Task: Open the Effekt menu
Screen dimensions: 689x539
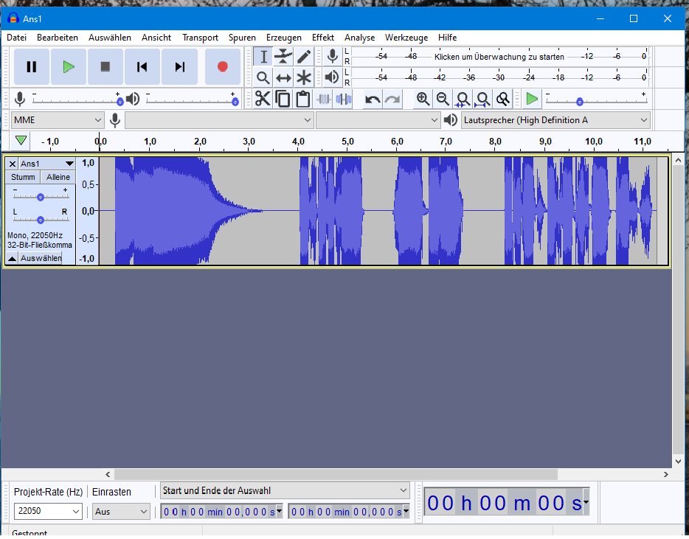Action: tap(322, 38)
